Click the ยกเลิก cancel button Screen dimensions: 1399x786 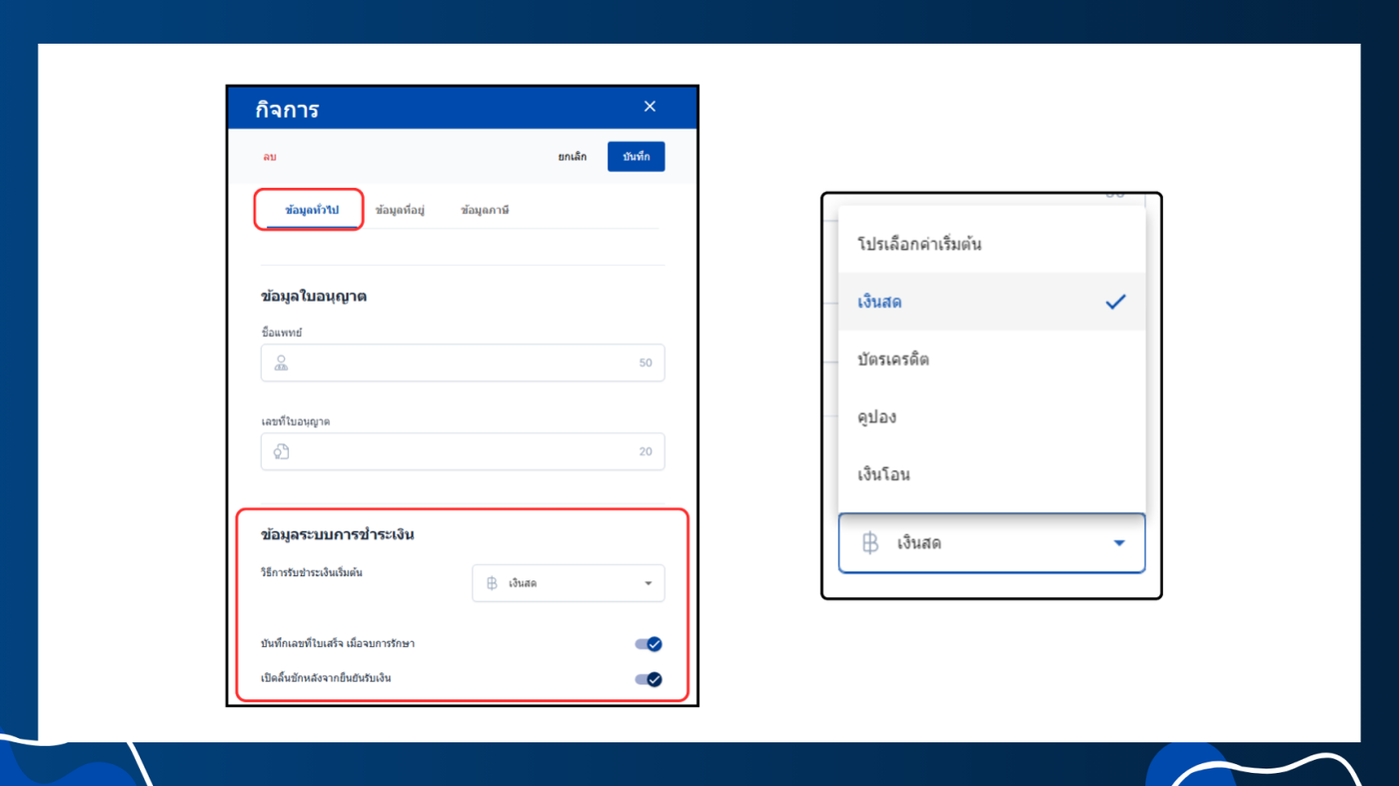[x=573, y=157]
